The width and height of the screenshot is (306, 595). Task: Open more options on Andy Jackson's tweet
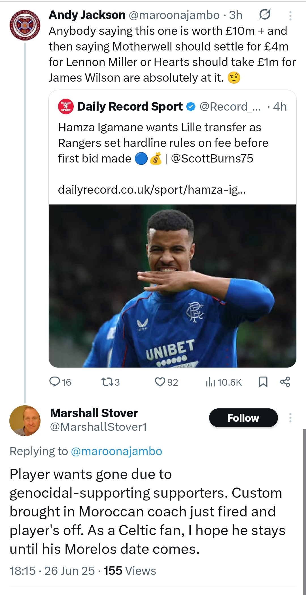tap(290, 16)
